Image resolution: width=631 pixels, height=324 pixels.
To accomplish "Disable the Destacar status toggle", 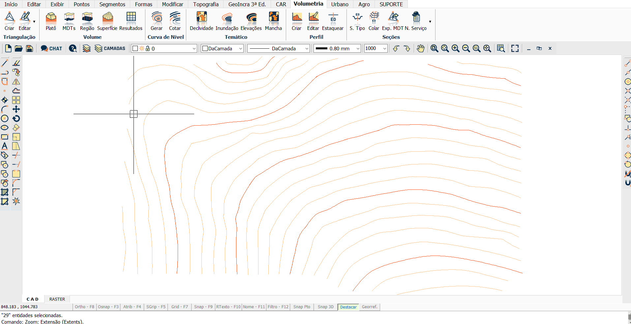I will tap(348, 307).
